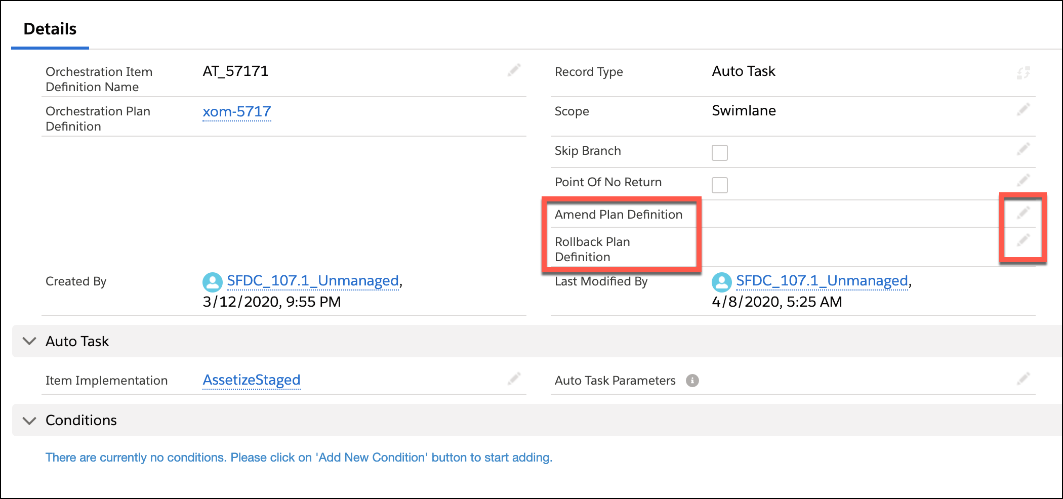Edit the Auto Task Parameters field

pos(1024,378)
